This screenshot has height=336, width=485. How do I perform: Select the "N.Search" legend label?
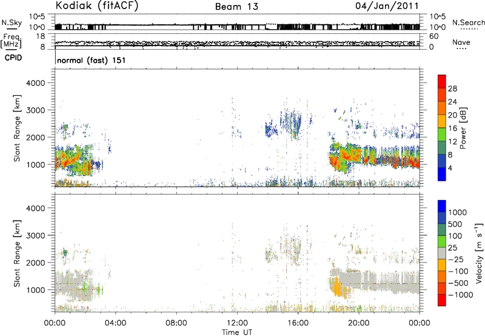[x=468, y=22]
